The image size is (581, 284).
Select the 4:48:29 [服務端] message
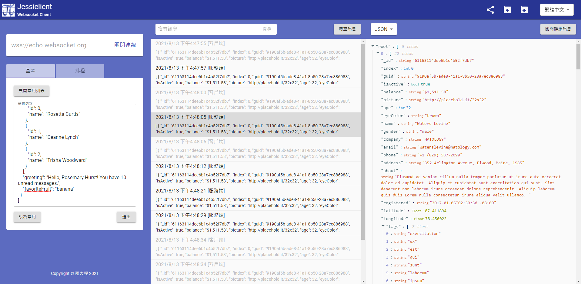coord(255,223)
